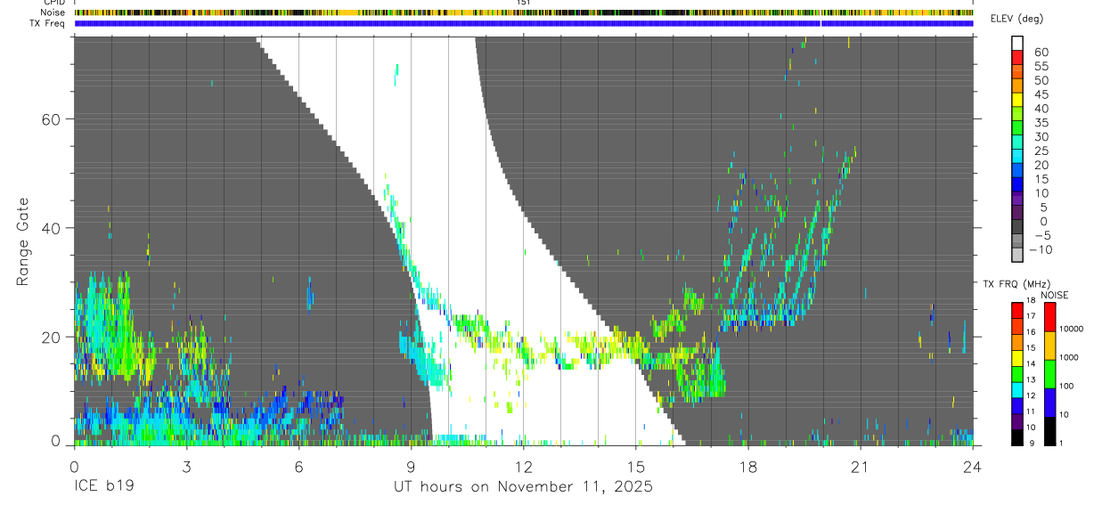1094x505 pixels.
Task: Click the '6' tick on UT hours axis
Action: pos(298,466)
